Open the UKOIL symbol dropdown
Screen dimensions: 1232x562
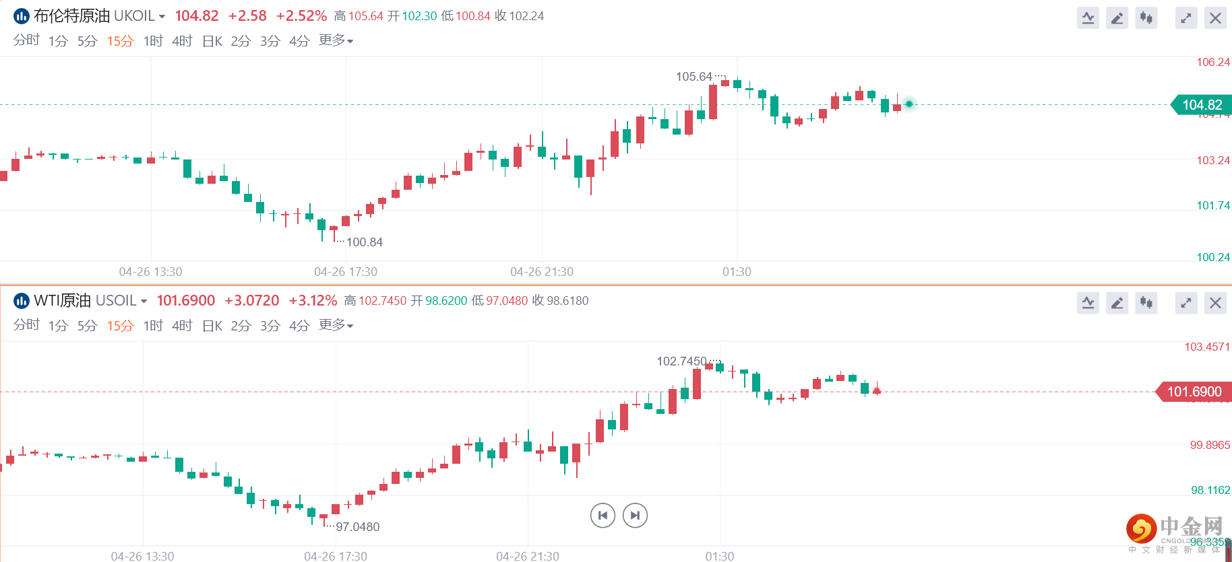[162, 17]
